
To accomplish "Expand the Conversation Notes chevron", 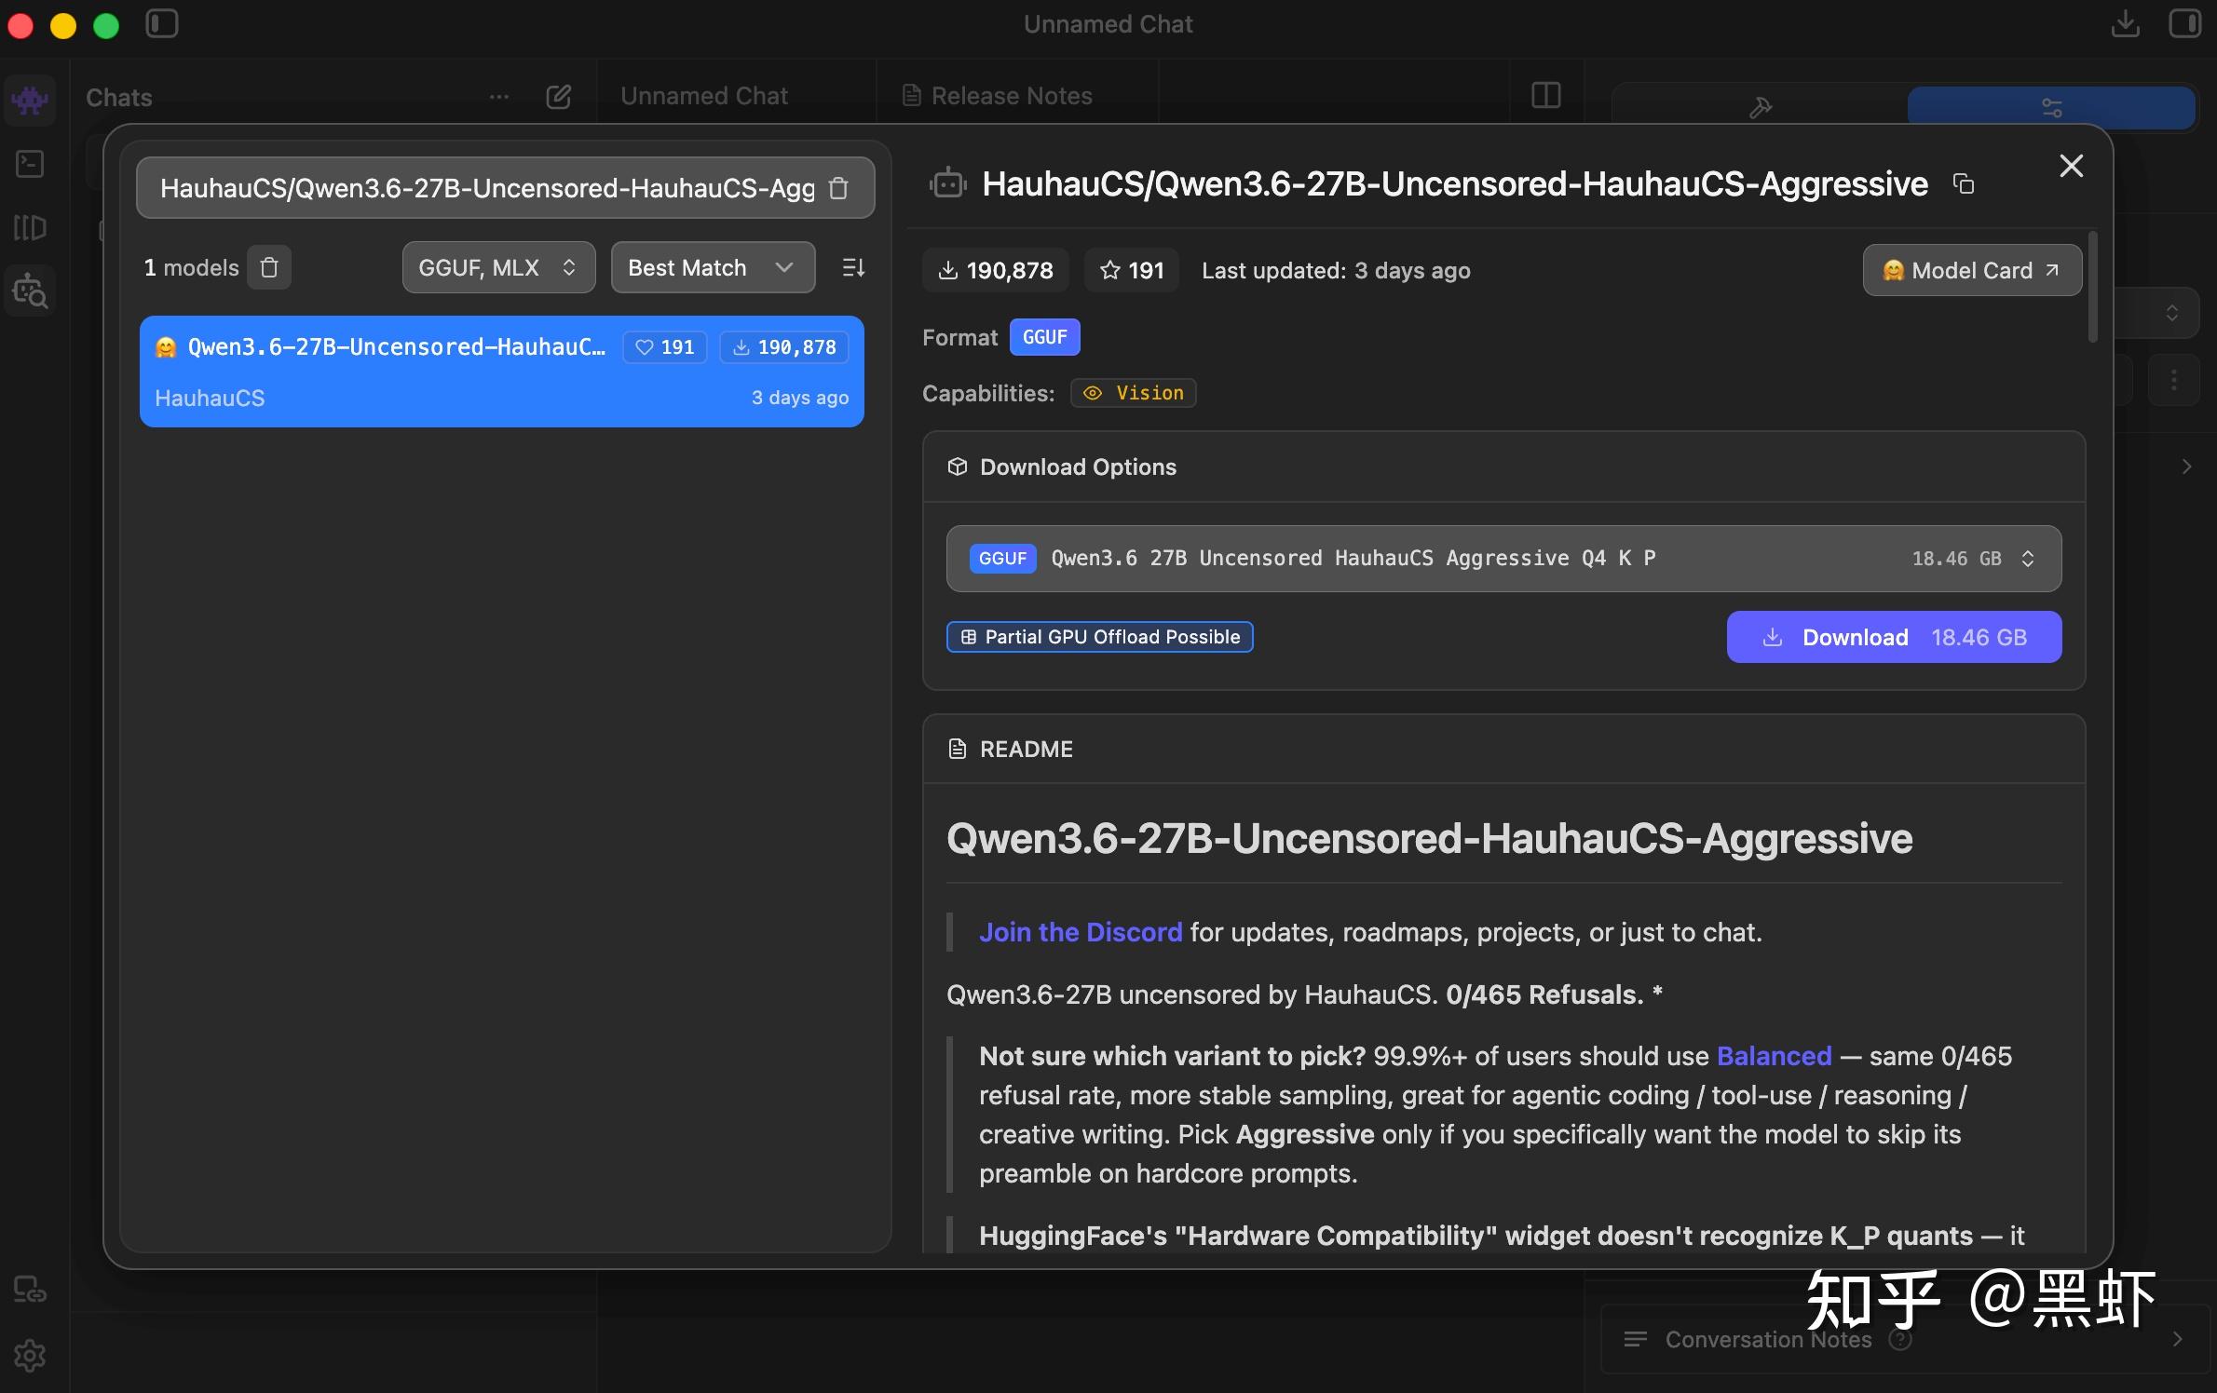I will [x=2177, y=1339].
